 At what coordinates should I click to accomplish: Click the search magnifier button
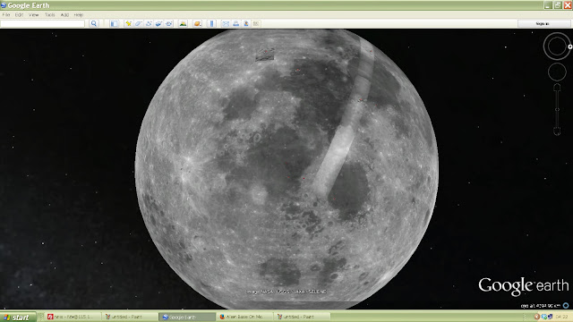coord(94,24)
